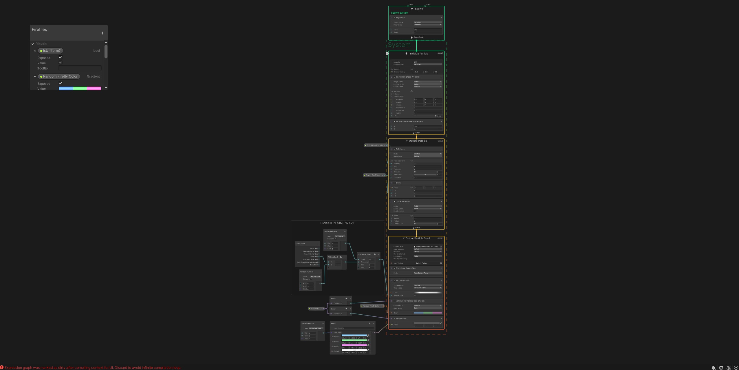
Task: Toggle the isUniform? Value checkbox
Action: (x=61, y=63)
